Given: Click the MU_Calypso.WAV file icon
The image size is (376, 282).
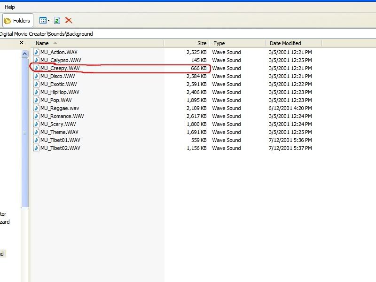Looking at the screenshot, I should point(36,60).
